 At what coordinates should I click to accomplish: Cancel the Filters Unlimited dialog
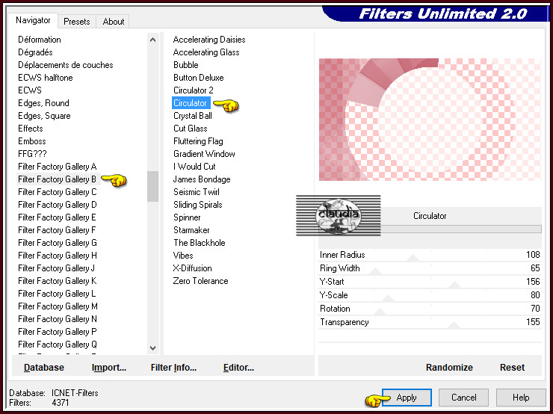[x=464, y=398]
